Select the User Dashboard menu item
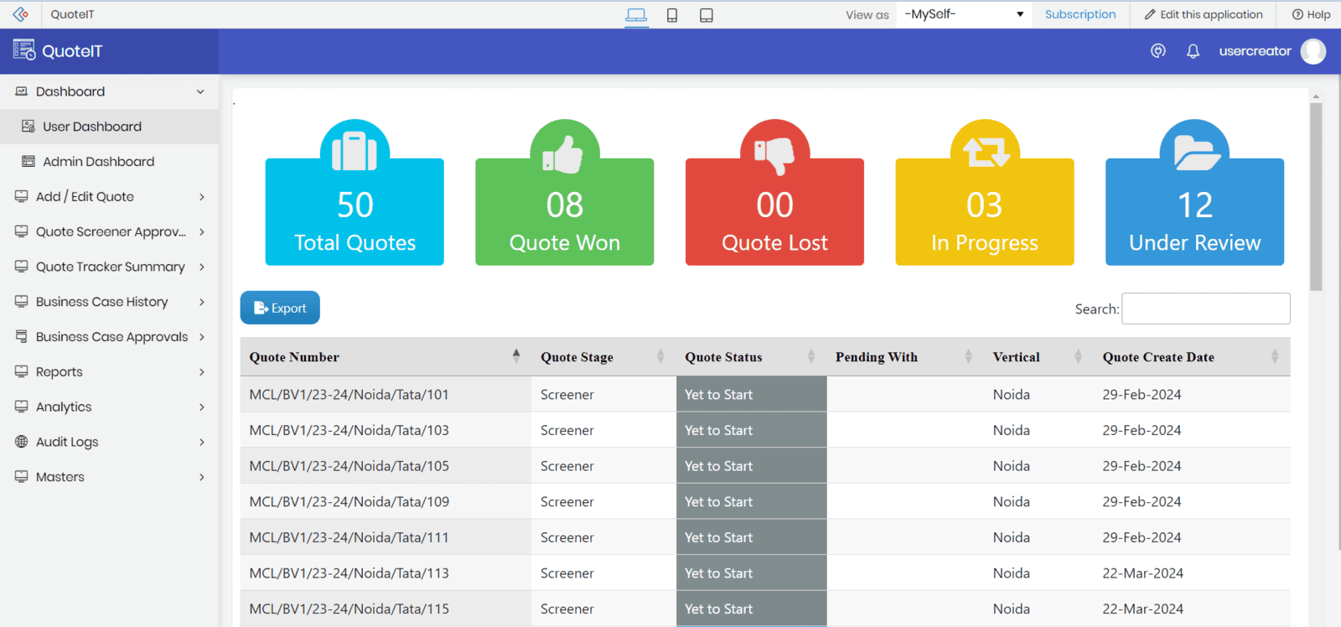The width and height of the screenshot is (1341, 627). coord(92,127)
